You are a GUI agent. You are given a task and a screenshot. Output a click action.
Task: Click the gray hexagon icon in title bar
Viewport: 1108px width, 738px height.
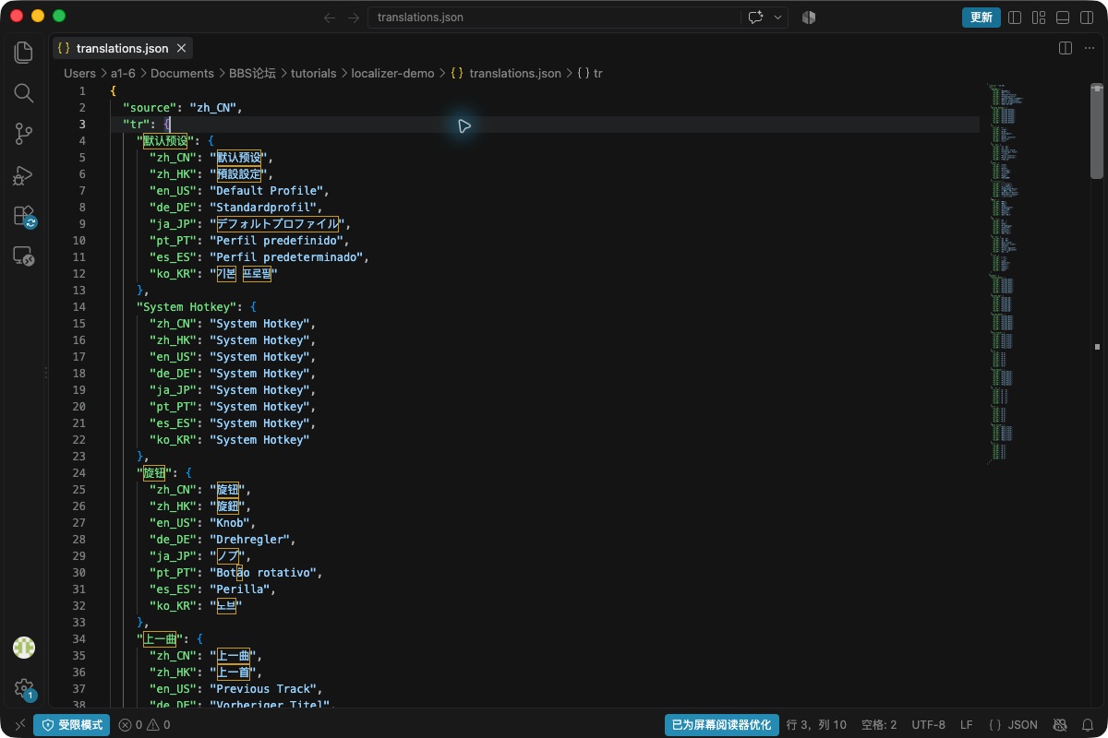pyautogui.click(x=809, y=18)
